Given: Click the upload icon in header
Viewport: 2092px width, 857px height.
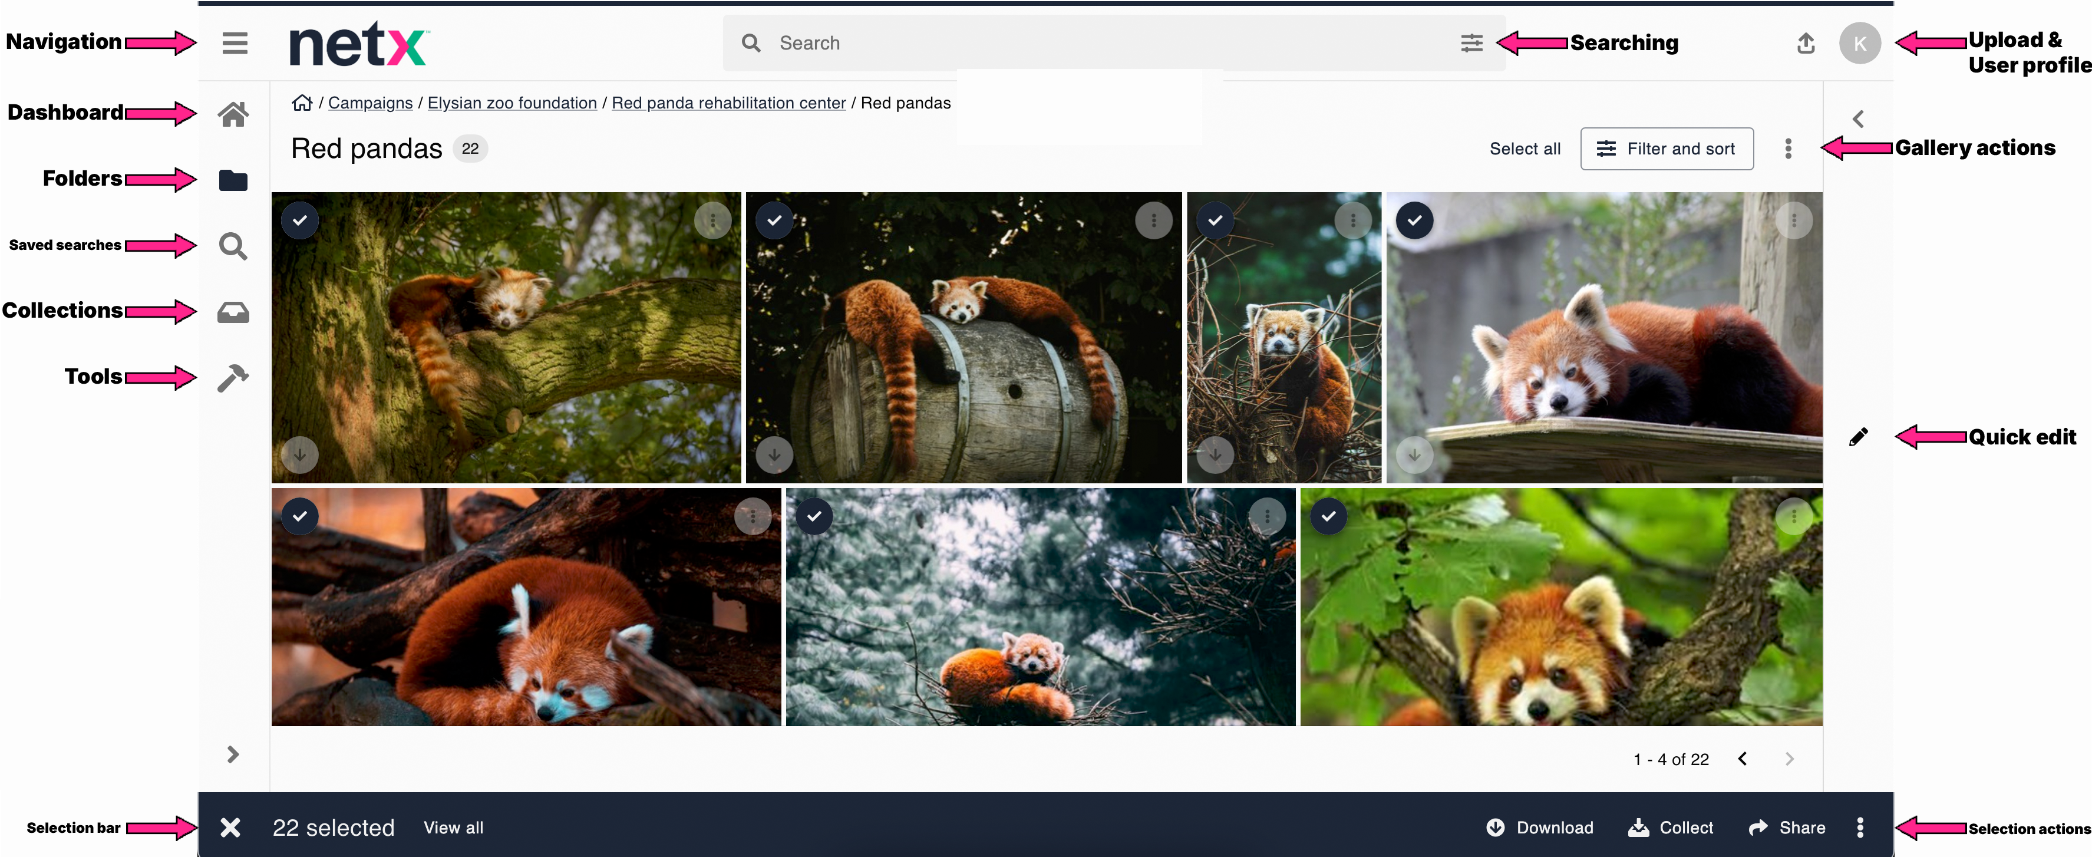Looking at the screenshot, I should pyautogui.click(x=1806, y=43).
